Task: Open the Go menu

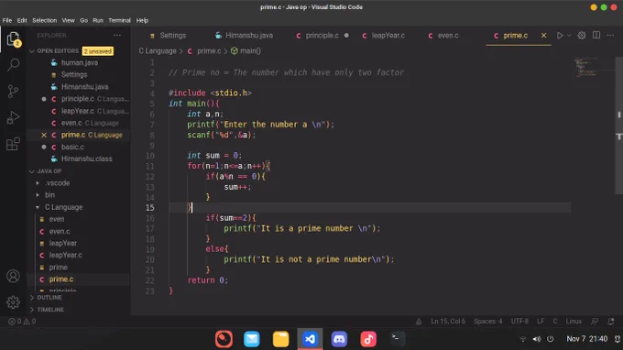Action: (x=84, y=20)
